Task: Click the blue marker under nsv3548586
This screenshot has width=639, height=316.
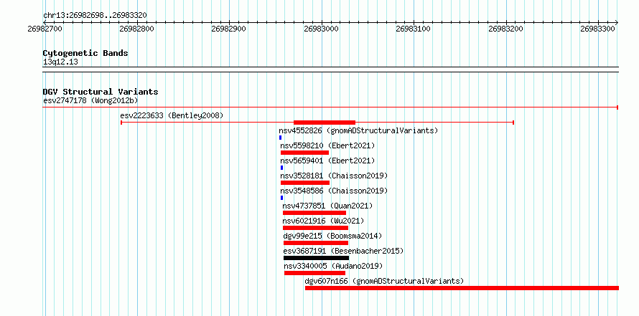Action: tap(281, 198)
